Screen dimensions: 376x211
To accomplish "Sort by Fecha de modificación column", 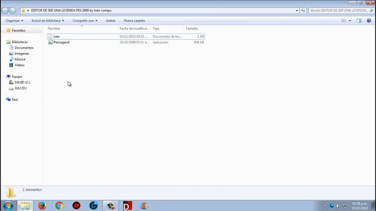I will click(x=135, y=29).
